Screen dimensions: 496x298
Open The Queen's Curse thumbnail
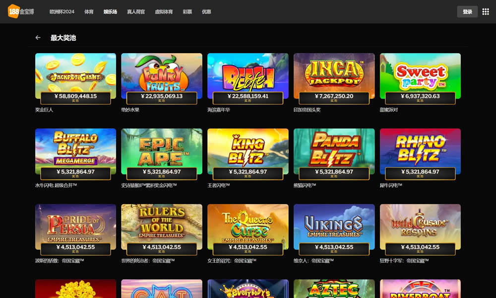[x=248, y=227]
